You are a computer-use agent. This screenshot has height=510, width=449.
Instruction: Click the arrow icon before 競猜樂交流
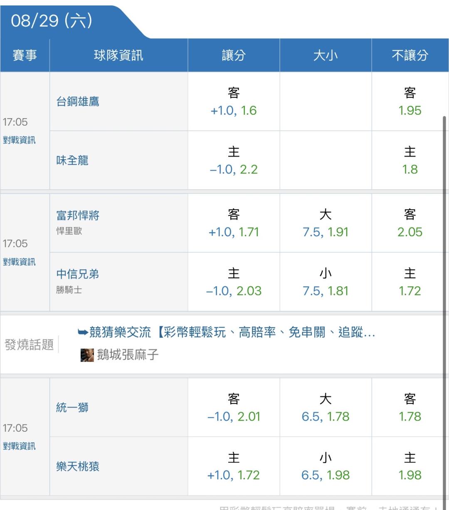pos(83,332)
